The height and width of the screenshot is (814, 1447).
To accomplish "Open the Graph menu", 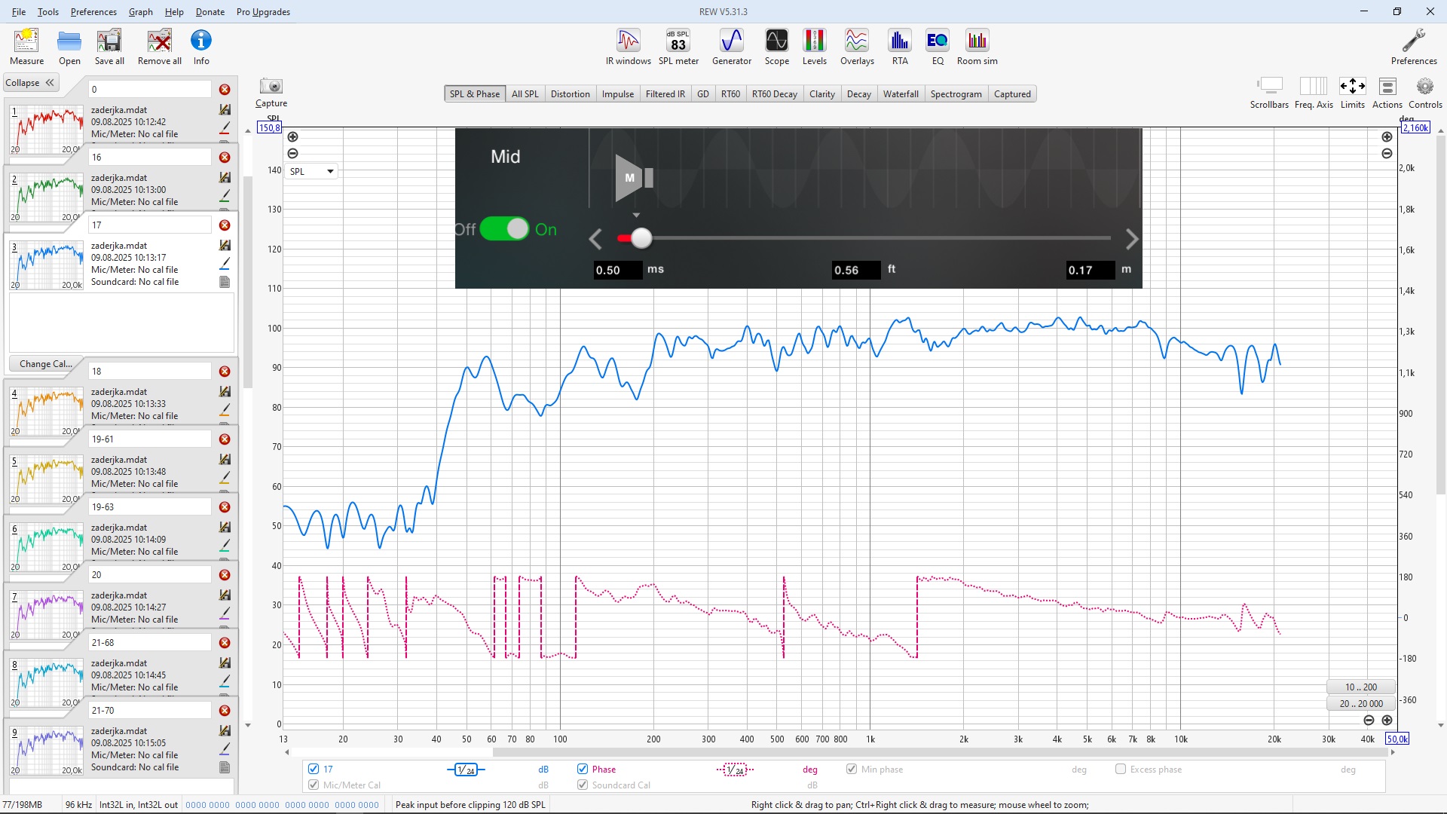I will click(x=140, y=11).
